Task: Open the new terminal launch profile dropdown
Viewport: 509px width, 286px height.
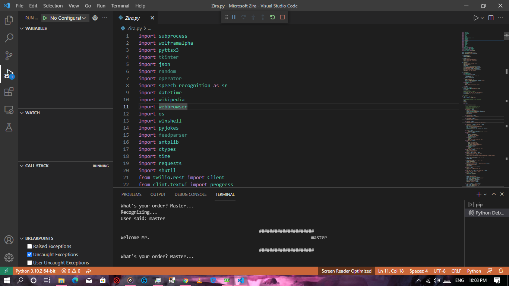Action: [x=485, y=194]
